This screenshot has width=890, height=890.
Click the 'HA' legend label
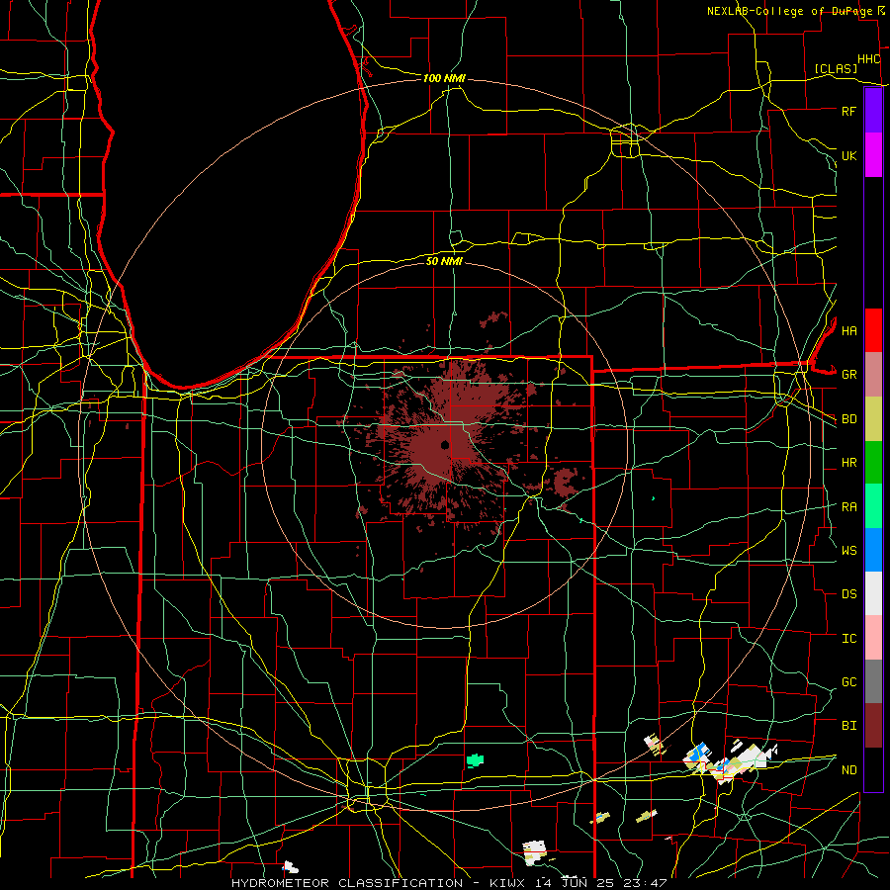(848, 330)
